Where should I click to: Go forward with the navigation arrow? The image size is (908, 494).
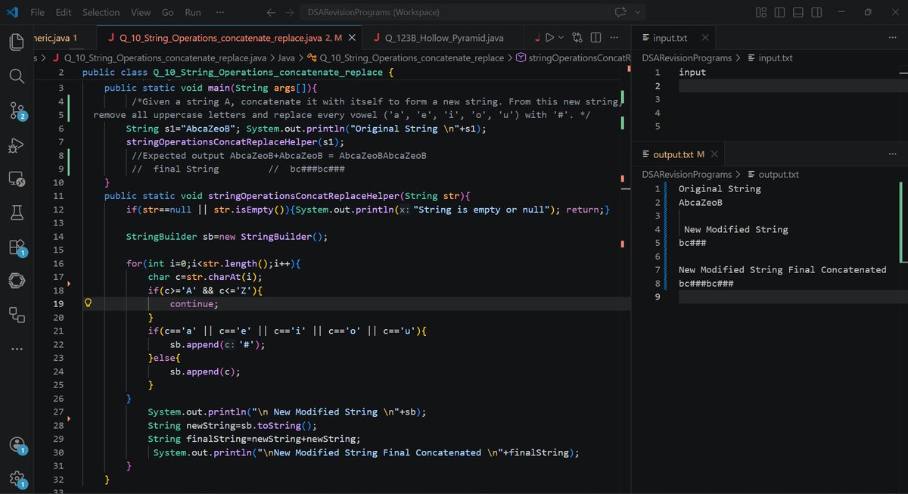click(x=290, y=12)
